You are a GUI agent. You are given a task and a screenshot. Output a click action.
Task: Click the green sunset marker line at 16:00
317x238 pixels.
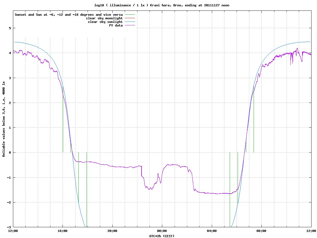pyautogui.click(x=63, y=119)
